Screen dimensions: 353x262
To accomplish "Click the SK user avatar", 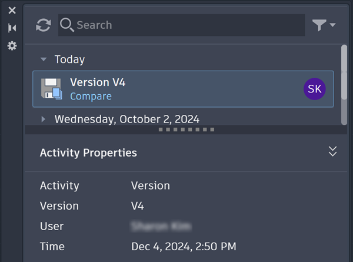I will pyautogui.click(x=315, y=89).
